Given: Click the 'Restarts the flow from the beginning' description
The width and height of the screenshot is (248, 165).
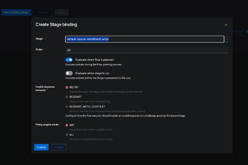Looking at the screenshot, I should [x=90, y=102].
